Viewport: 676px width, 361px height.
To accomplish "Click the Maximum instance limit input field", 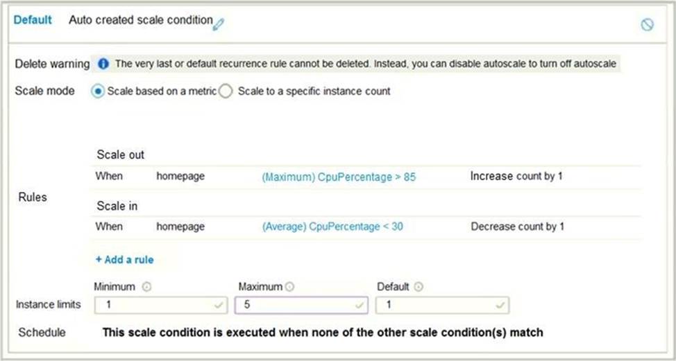I will [295, 305].
